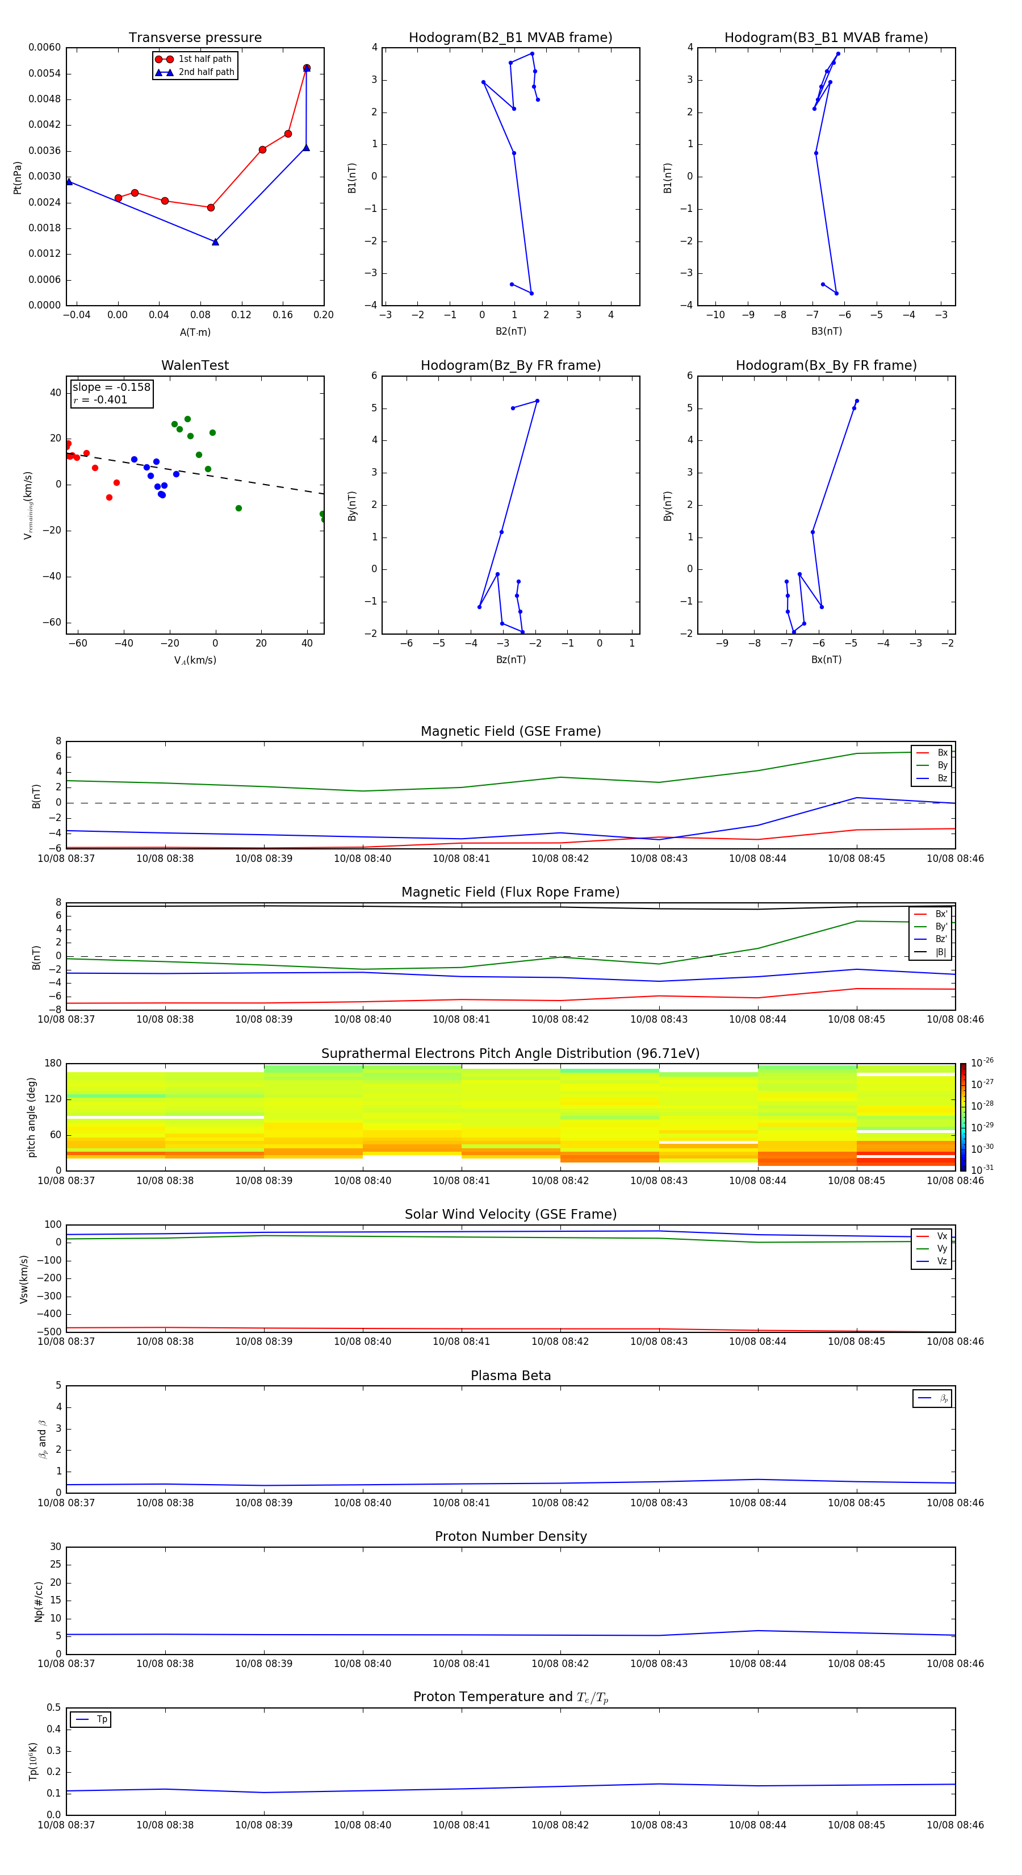Click the Tp legend in Proton Temperature plot
This screenshot has height=1875, width=1022.
(x=90, y=1720)
